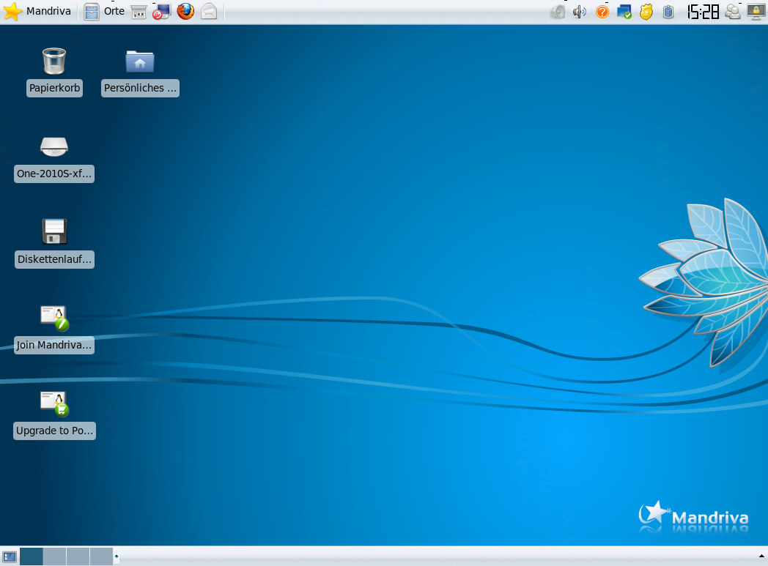Launch the Firefox web browser
768x566 pixels.
(185, 12)
